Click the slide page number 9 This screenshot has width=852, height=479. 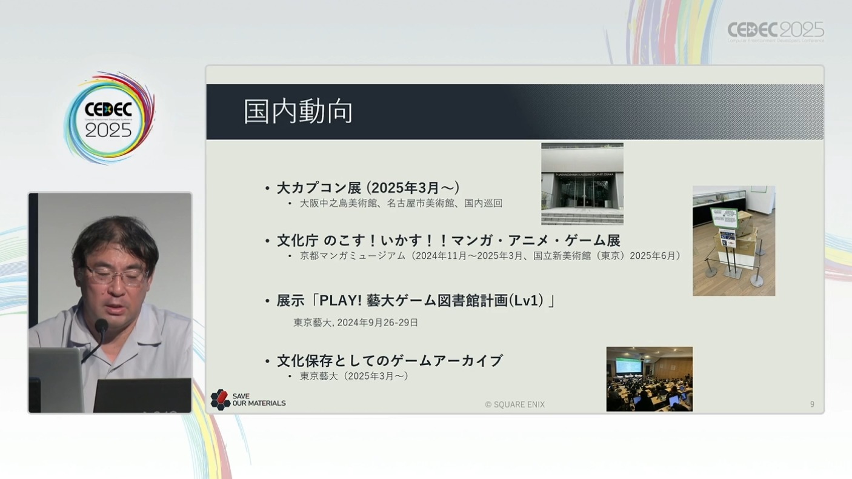click(812, 404)
